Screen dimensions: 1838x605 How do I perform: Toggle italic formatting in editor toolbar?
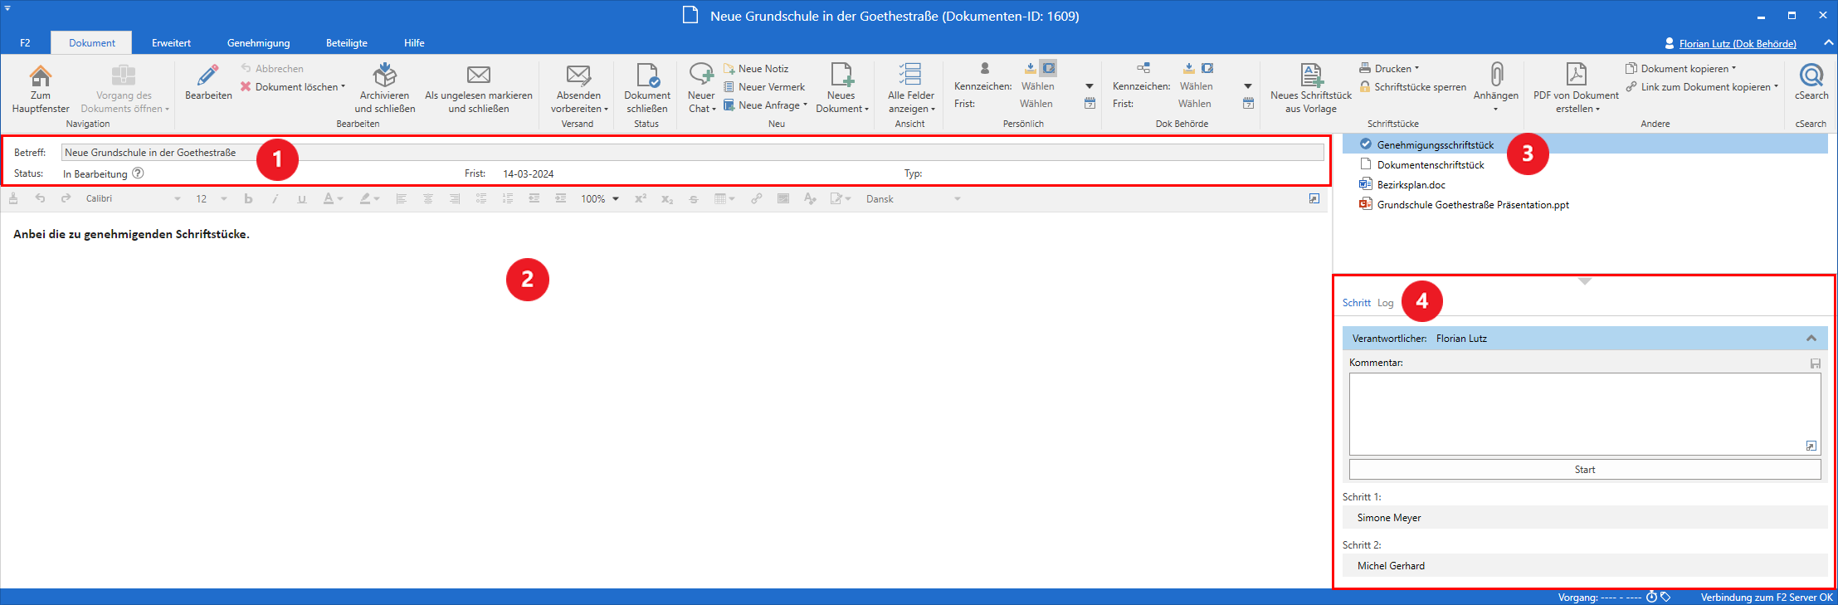(x=275, y=199)
